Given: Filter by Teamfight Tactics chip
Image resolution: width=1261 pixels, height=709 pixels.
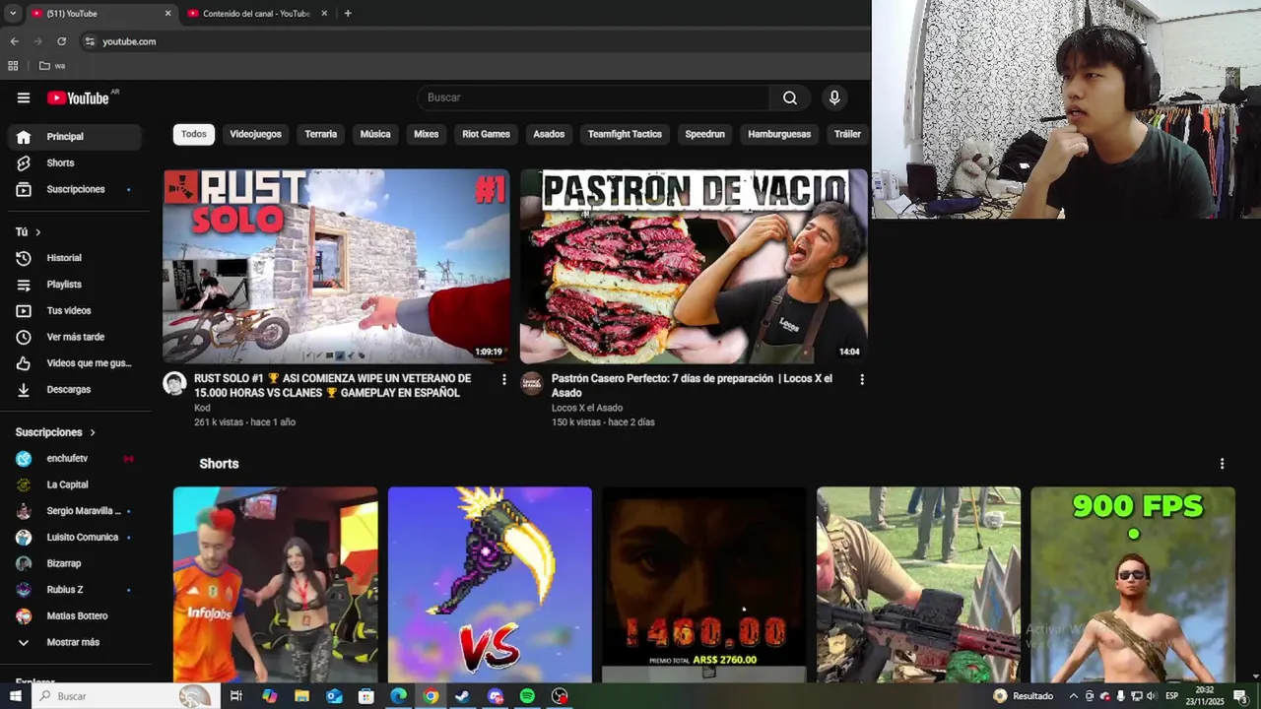Looking at the screenshot, I should tap(625, 134).
